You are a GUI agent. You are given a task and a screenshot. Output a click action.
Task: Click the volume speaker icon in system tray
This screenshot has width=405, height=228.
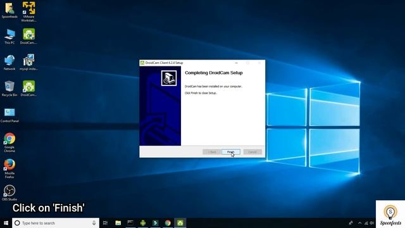(372, 223)
